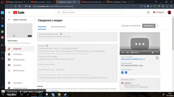
Task: Open Messenger in the Opera sidebar
Action: (2, 26)
